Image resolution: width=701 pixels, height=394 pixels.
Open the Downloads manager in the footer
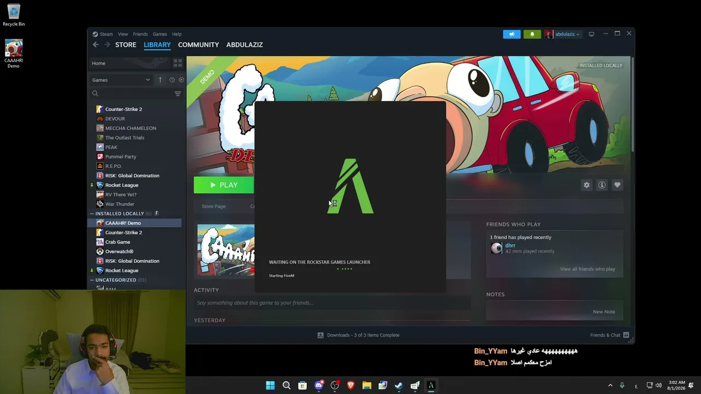point(359,335)
